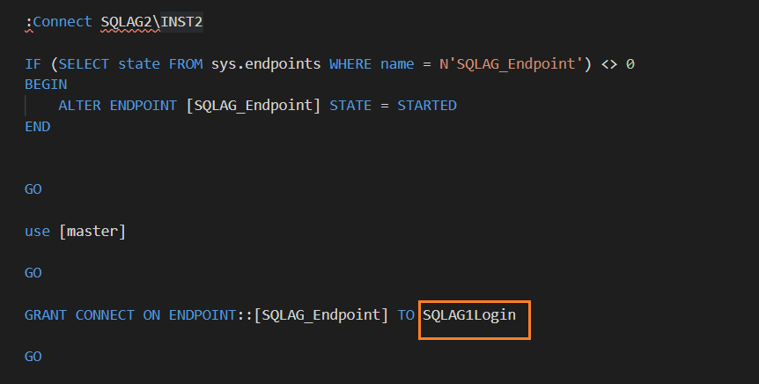Viewport: 759px width, 384px height.
Task: Click the STARTED keyword
Action: [x=426, y=106]
